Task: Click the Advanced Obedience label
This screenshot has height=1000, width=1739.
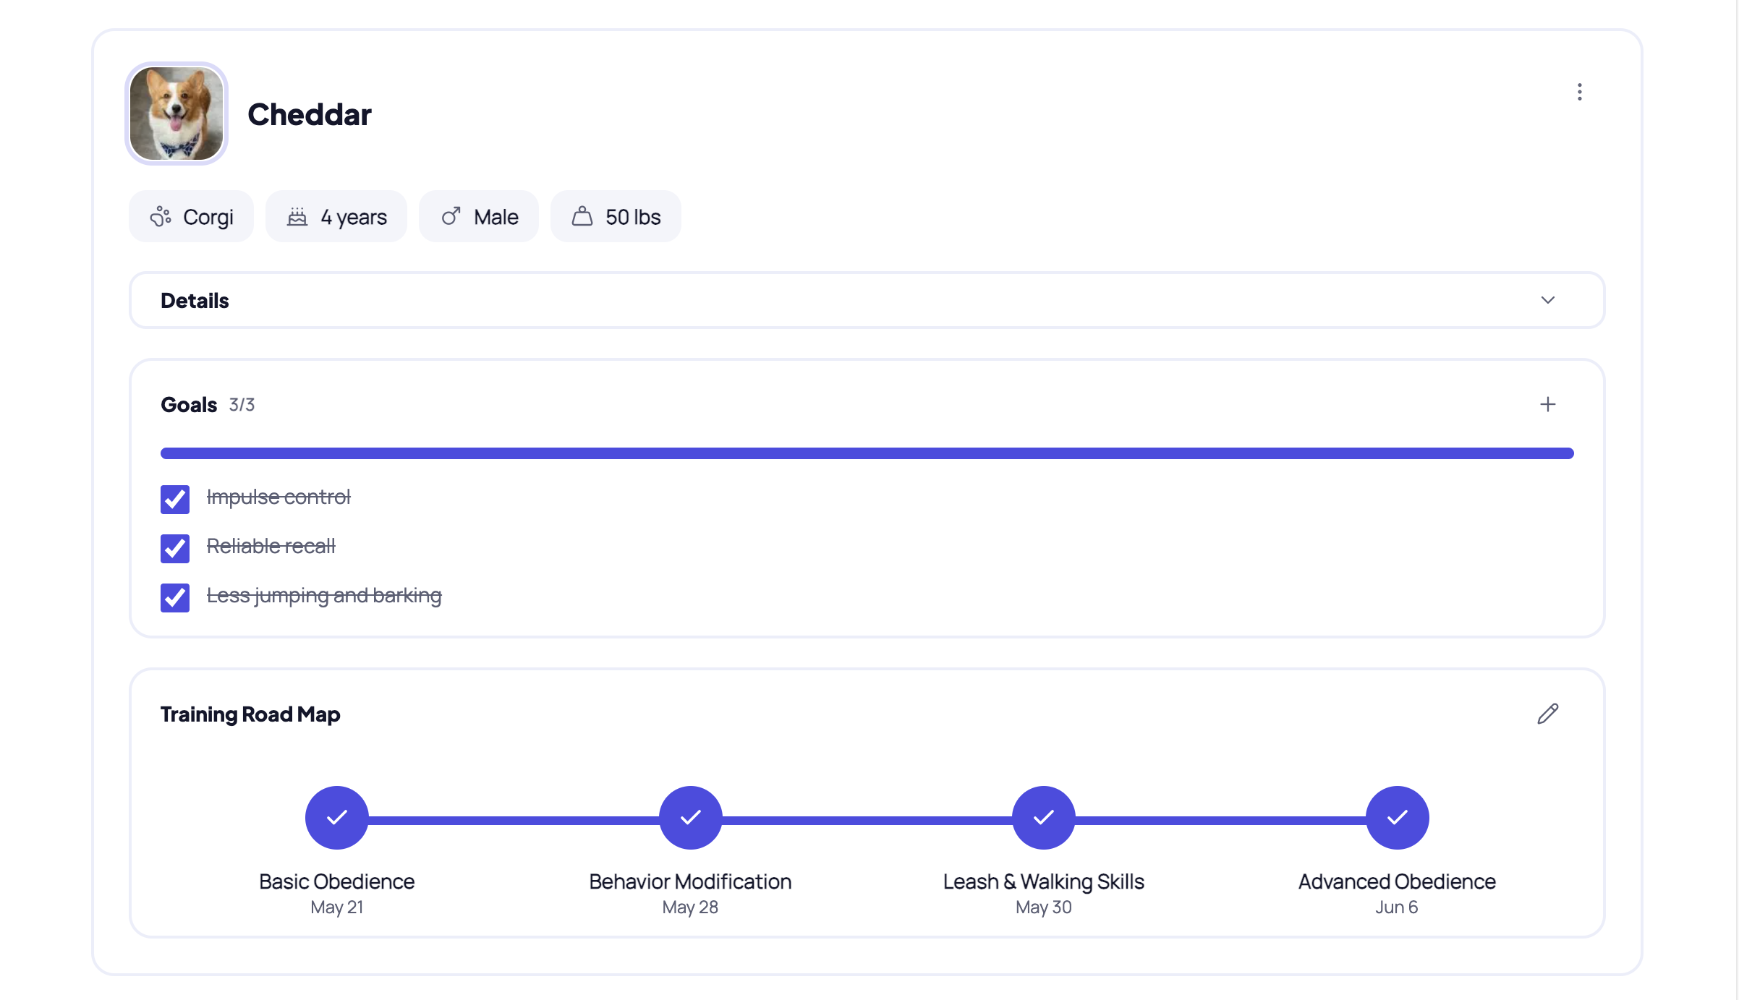Action: click(1397, 881)
